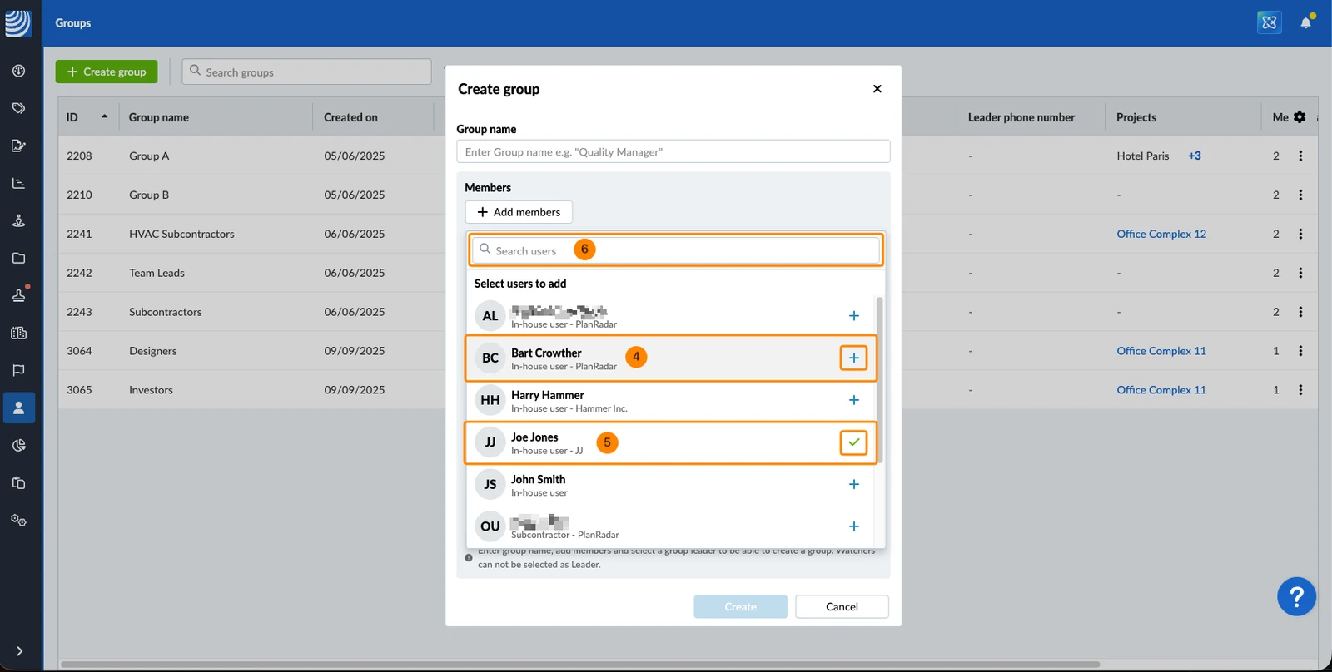
Task: Close the Create group dialog
Action: point(877,89)
